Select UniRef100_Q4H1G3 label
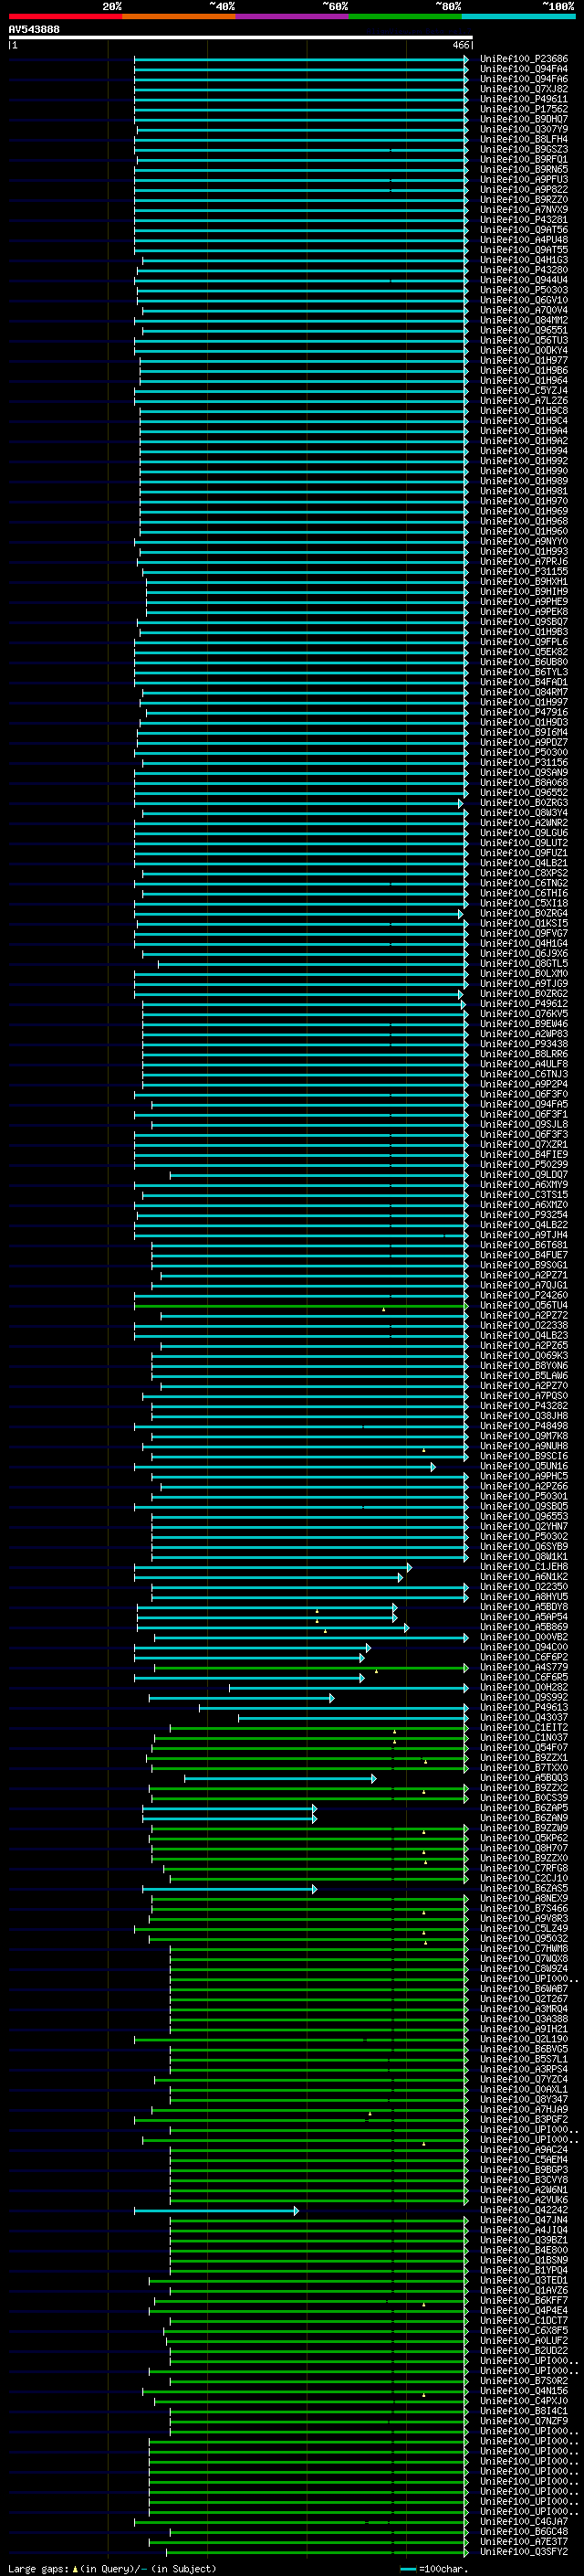 pyautogui.click(x=524, y=260)
